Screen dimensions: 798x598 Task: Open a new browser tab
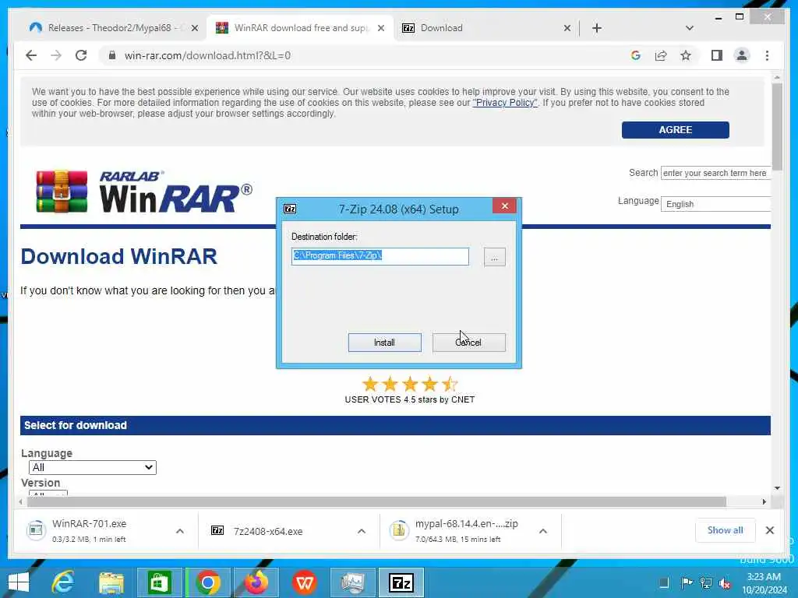pos(597,28)
